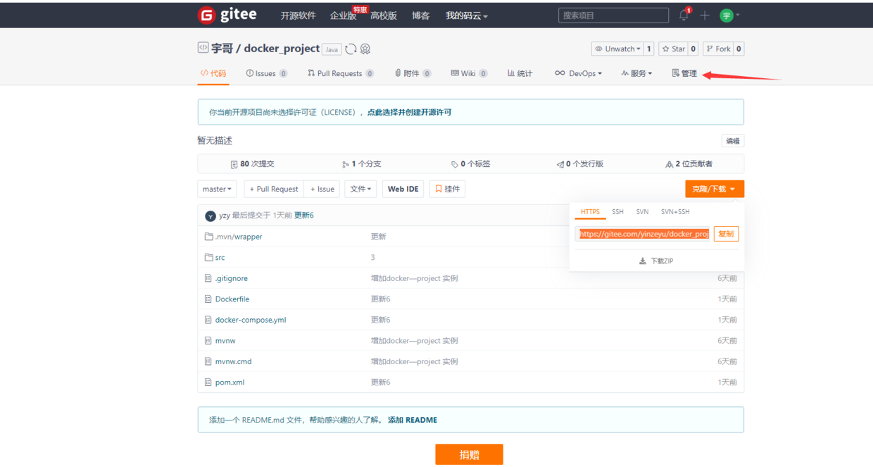Click the Fork button
Screen dimensions: 873x467
pyautogui.click(x=718, y=49)
